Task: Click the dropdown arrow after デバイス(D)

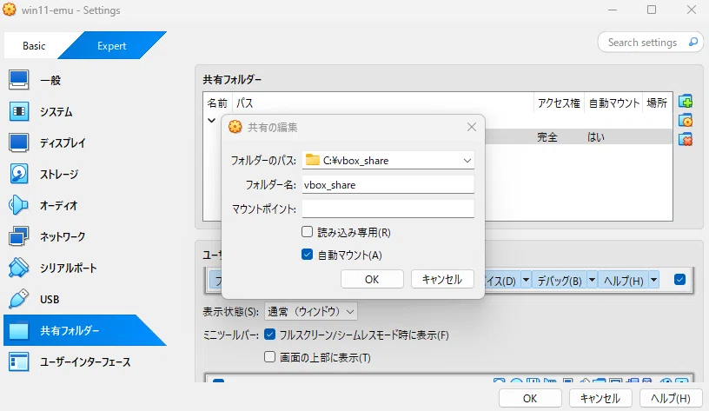Action: coord(526,281)
